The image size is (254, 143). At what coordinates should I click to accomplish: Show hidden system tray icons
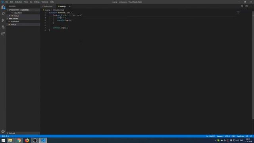pos(215,140)
